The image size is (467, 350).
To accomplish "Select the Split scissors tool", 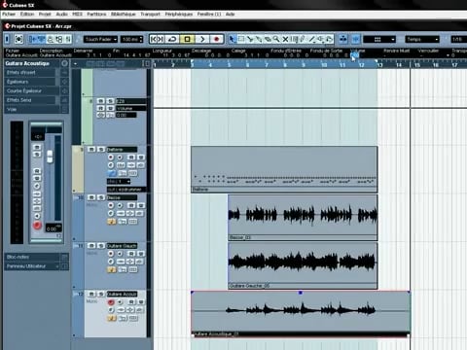I will tap(250, 39).
